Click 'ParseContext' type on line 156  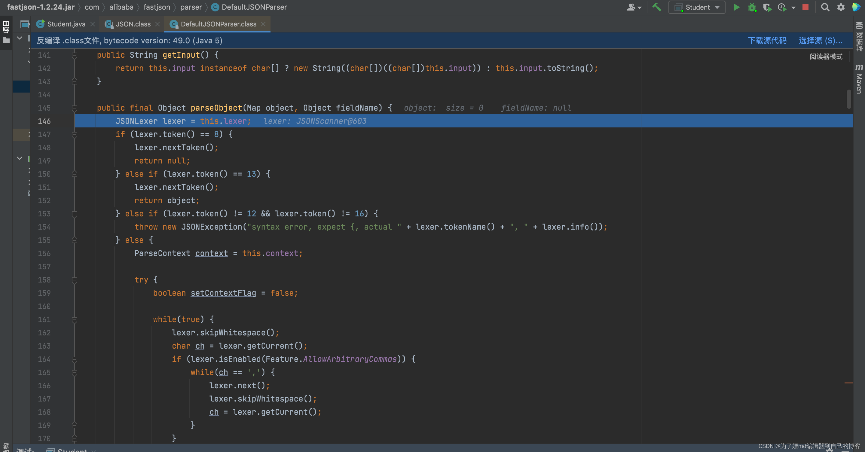coord(162,254)
